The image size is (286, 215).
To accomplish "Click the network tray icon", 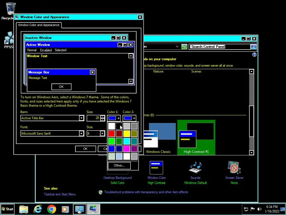I will point(246,209).
